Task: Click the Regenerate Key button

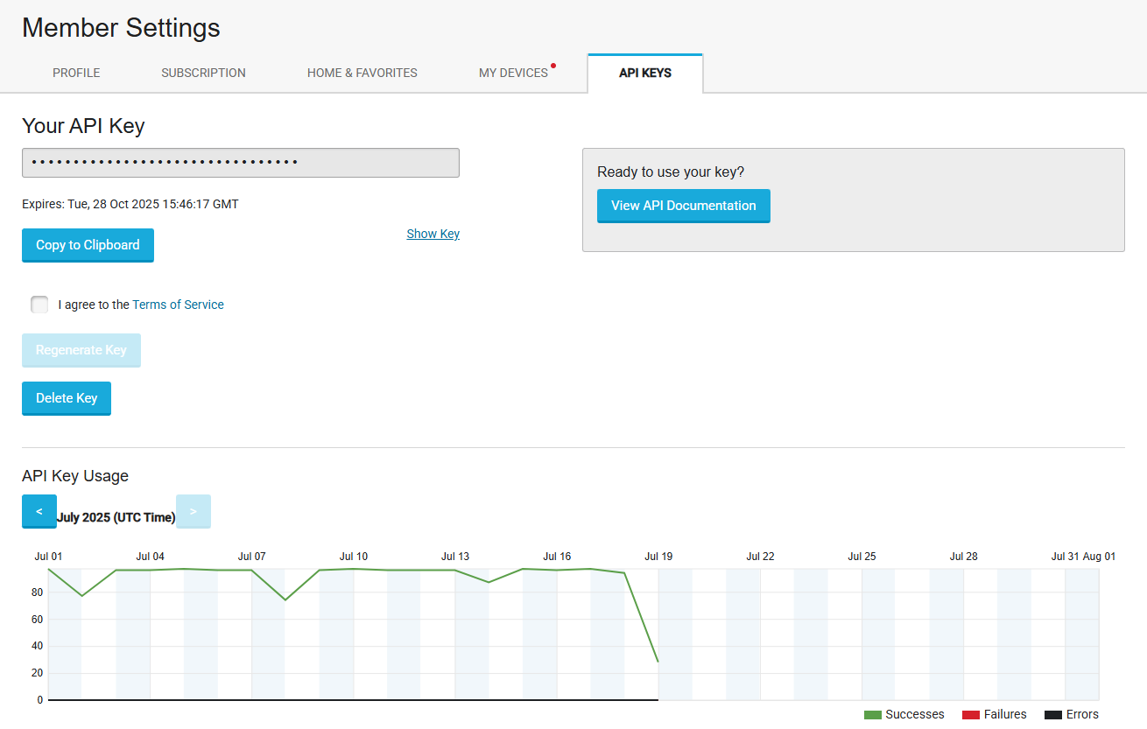Action: 81,350
